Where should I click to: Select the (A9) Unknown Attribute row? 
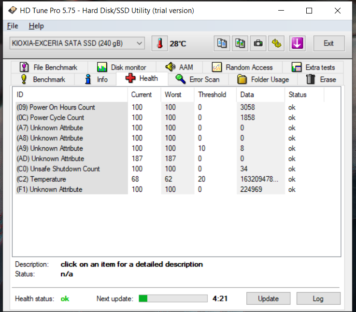pos(170,148)
